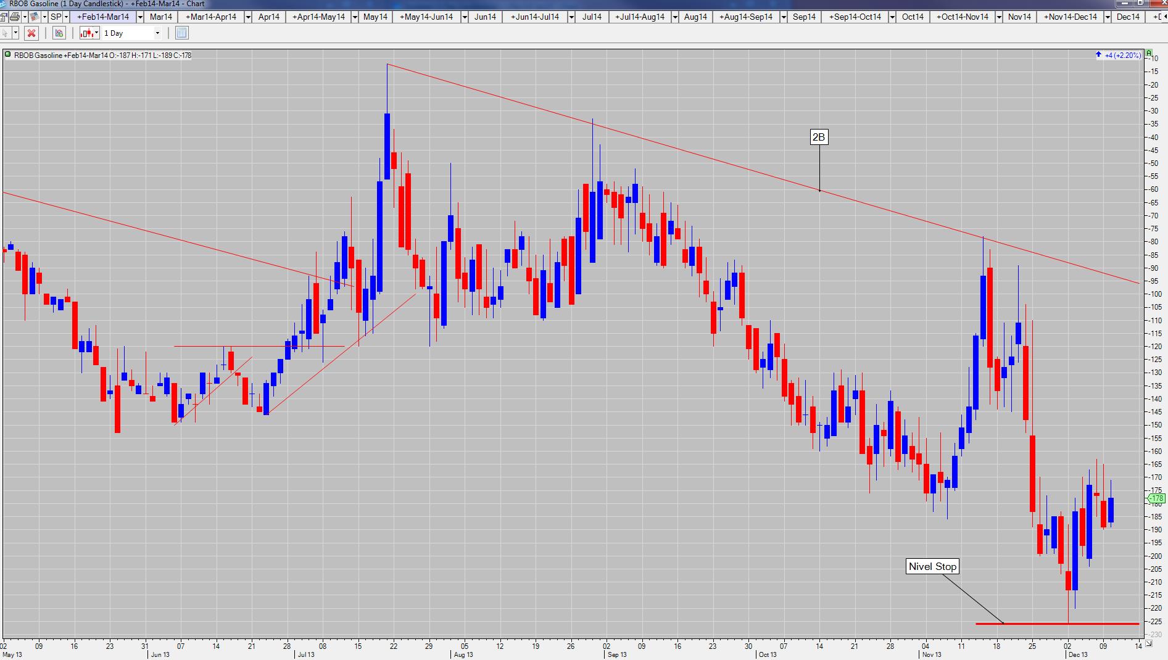
Task: Click the green status dot beside RBOB Gasoline
Action: tap(8, 55)
